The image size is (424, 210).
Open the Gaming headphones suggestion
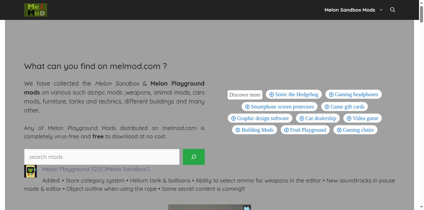pyautogui.click(x=353, y=94)
